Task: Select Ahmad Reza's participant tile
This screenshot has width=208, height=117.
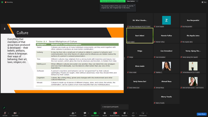Action: click(x=166, y=81)
